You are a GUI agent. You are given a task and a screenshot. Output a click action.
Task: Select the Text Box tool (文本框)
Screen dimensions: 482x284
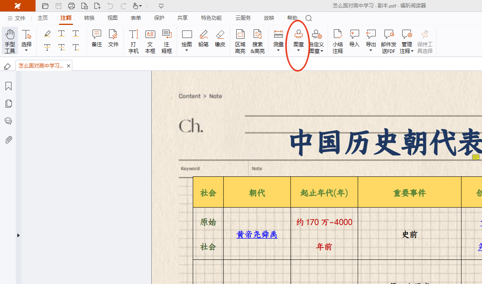point(150,41)
